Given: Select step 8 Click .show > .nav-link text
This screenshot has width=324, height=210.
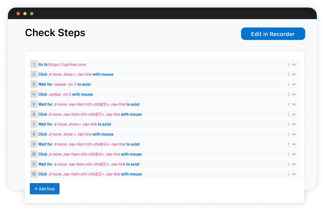Looking at the screenshot, I should pos(76,134).
